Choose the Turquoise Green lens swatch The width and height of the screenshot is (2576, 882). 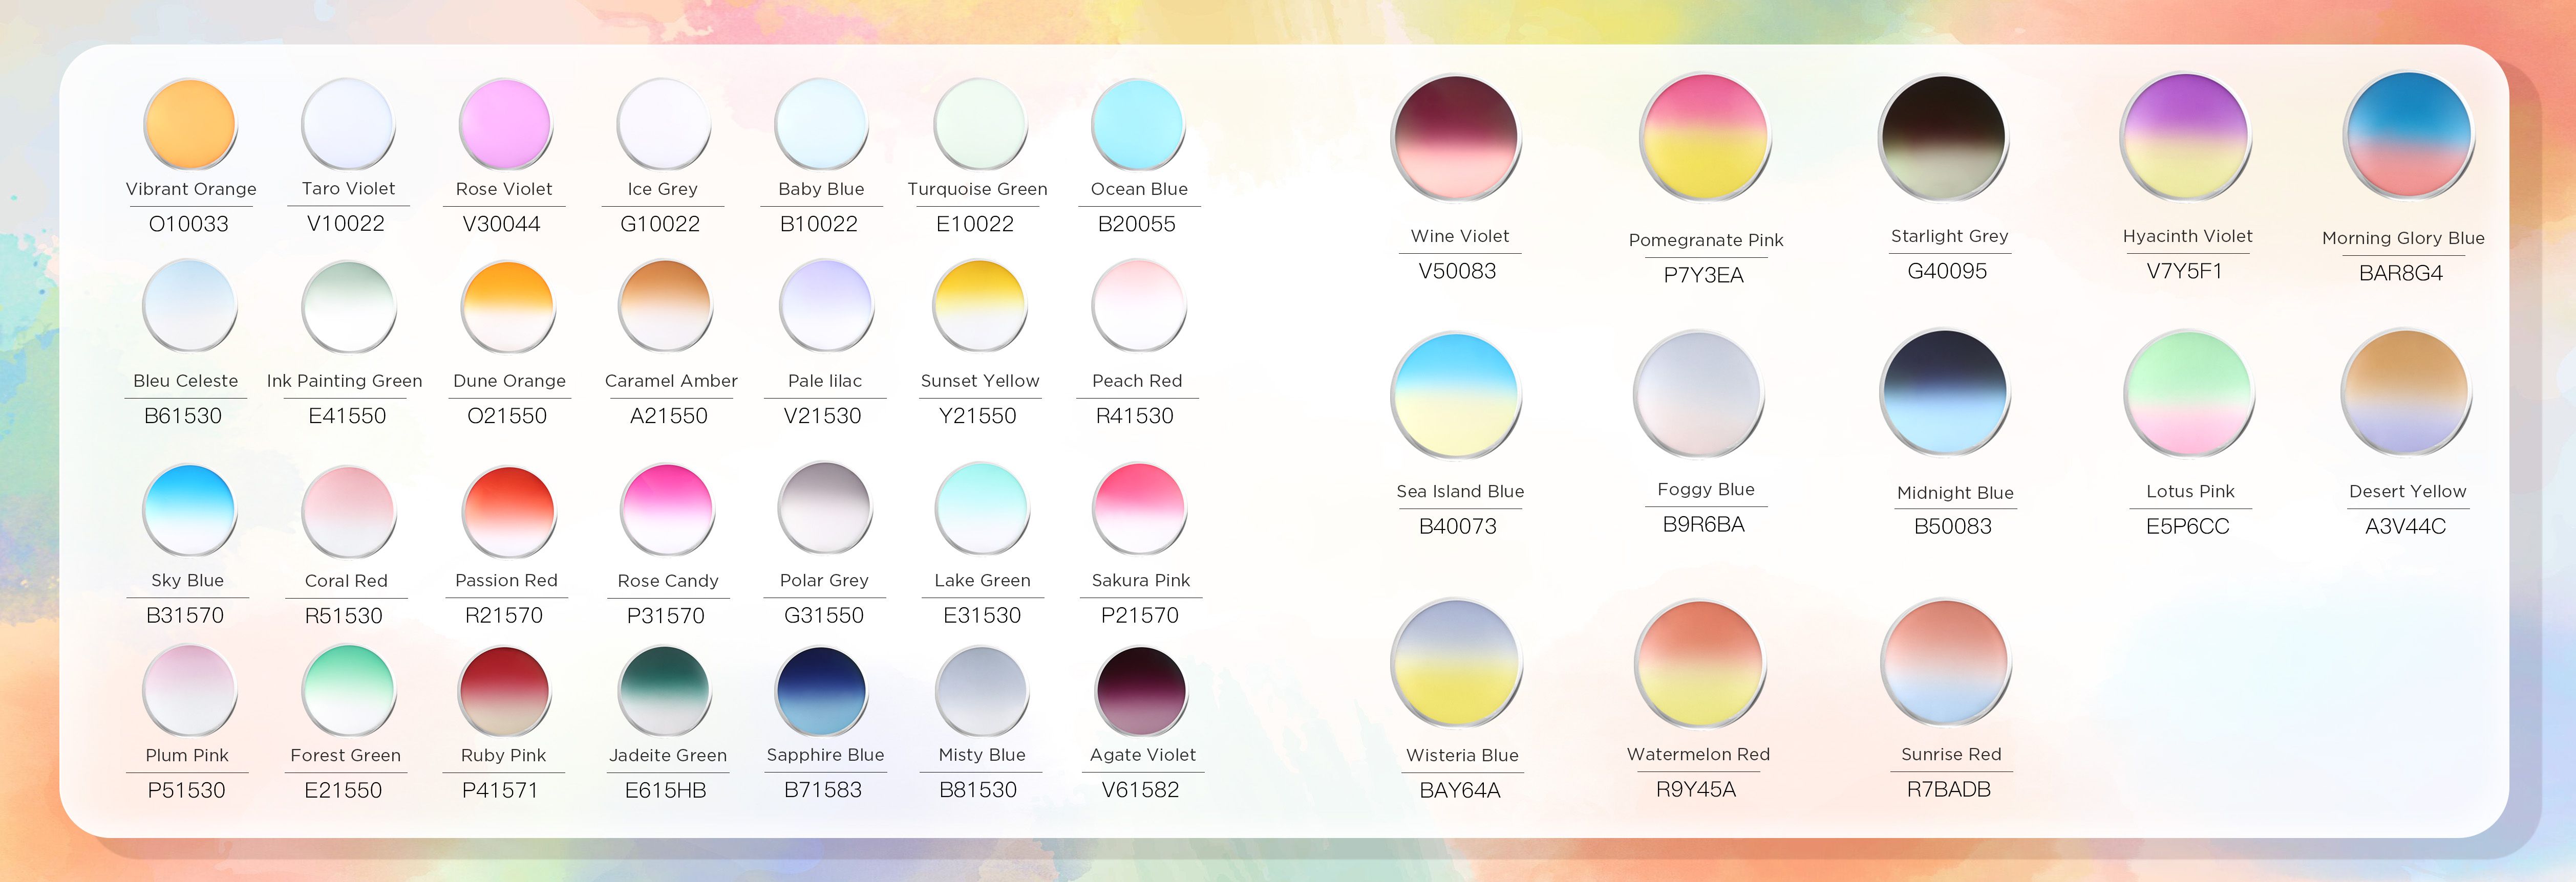(x=980, y=125)
